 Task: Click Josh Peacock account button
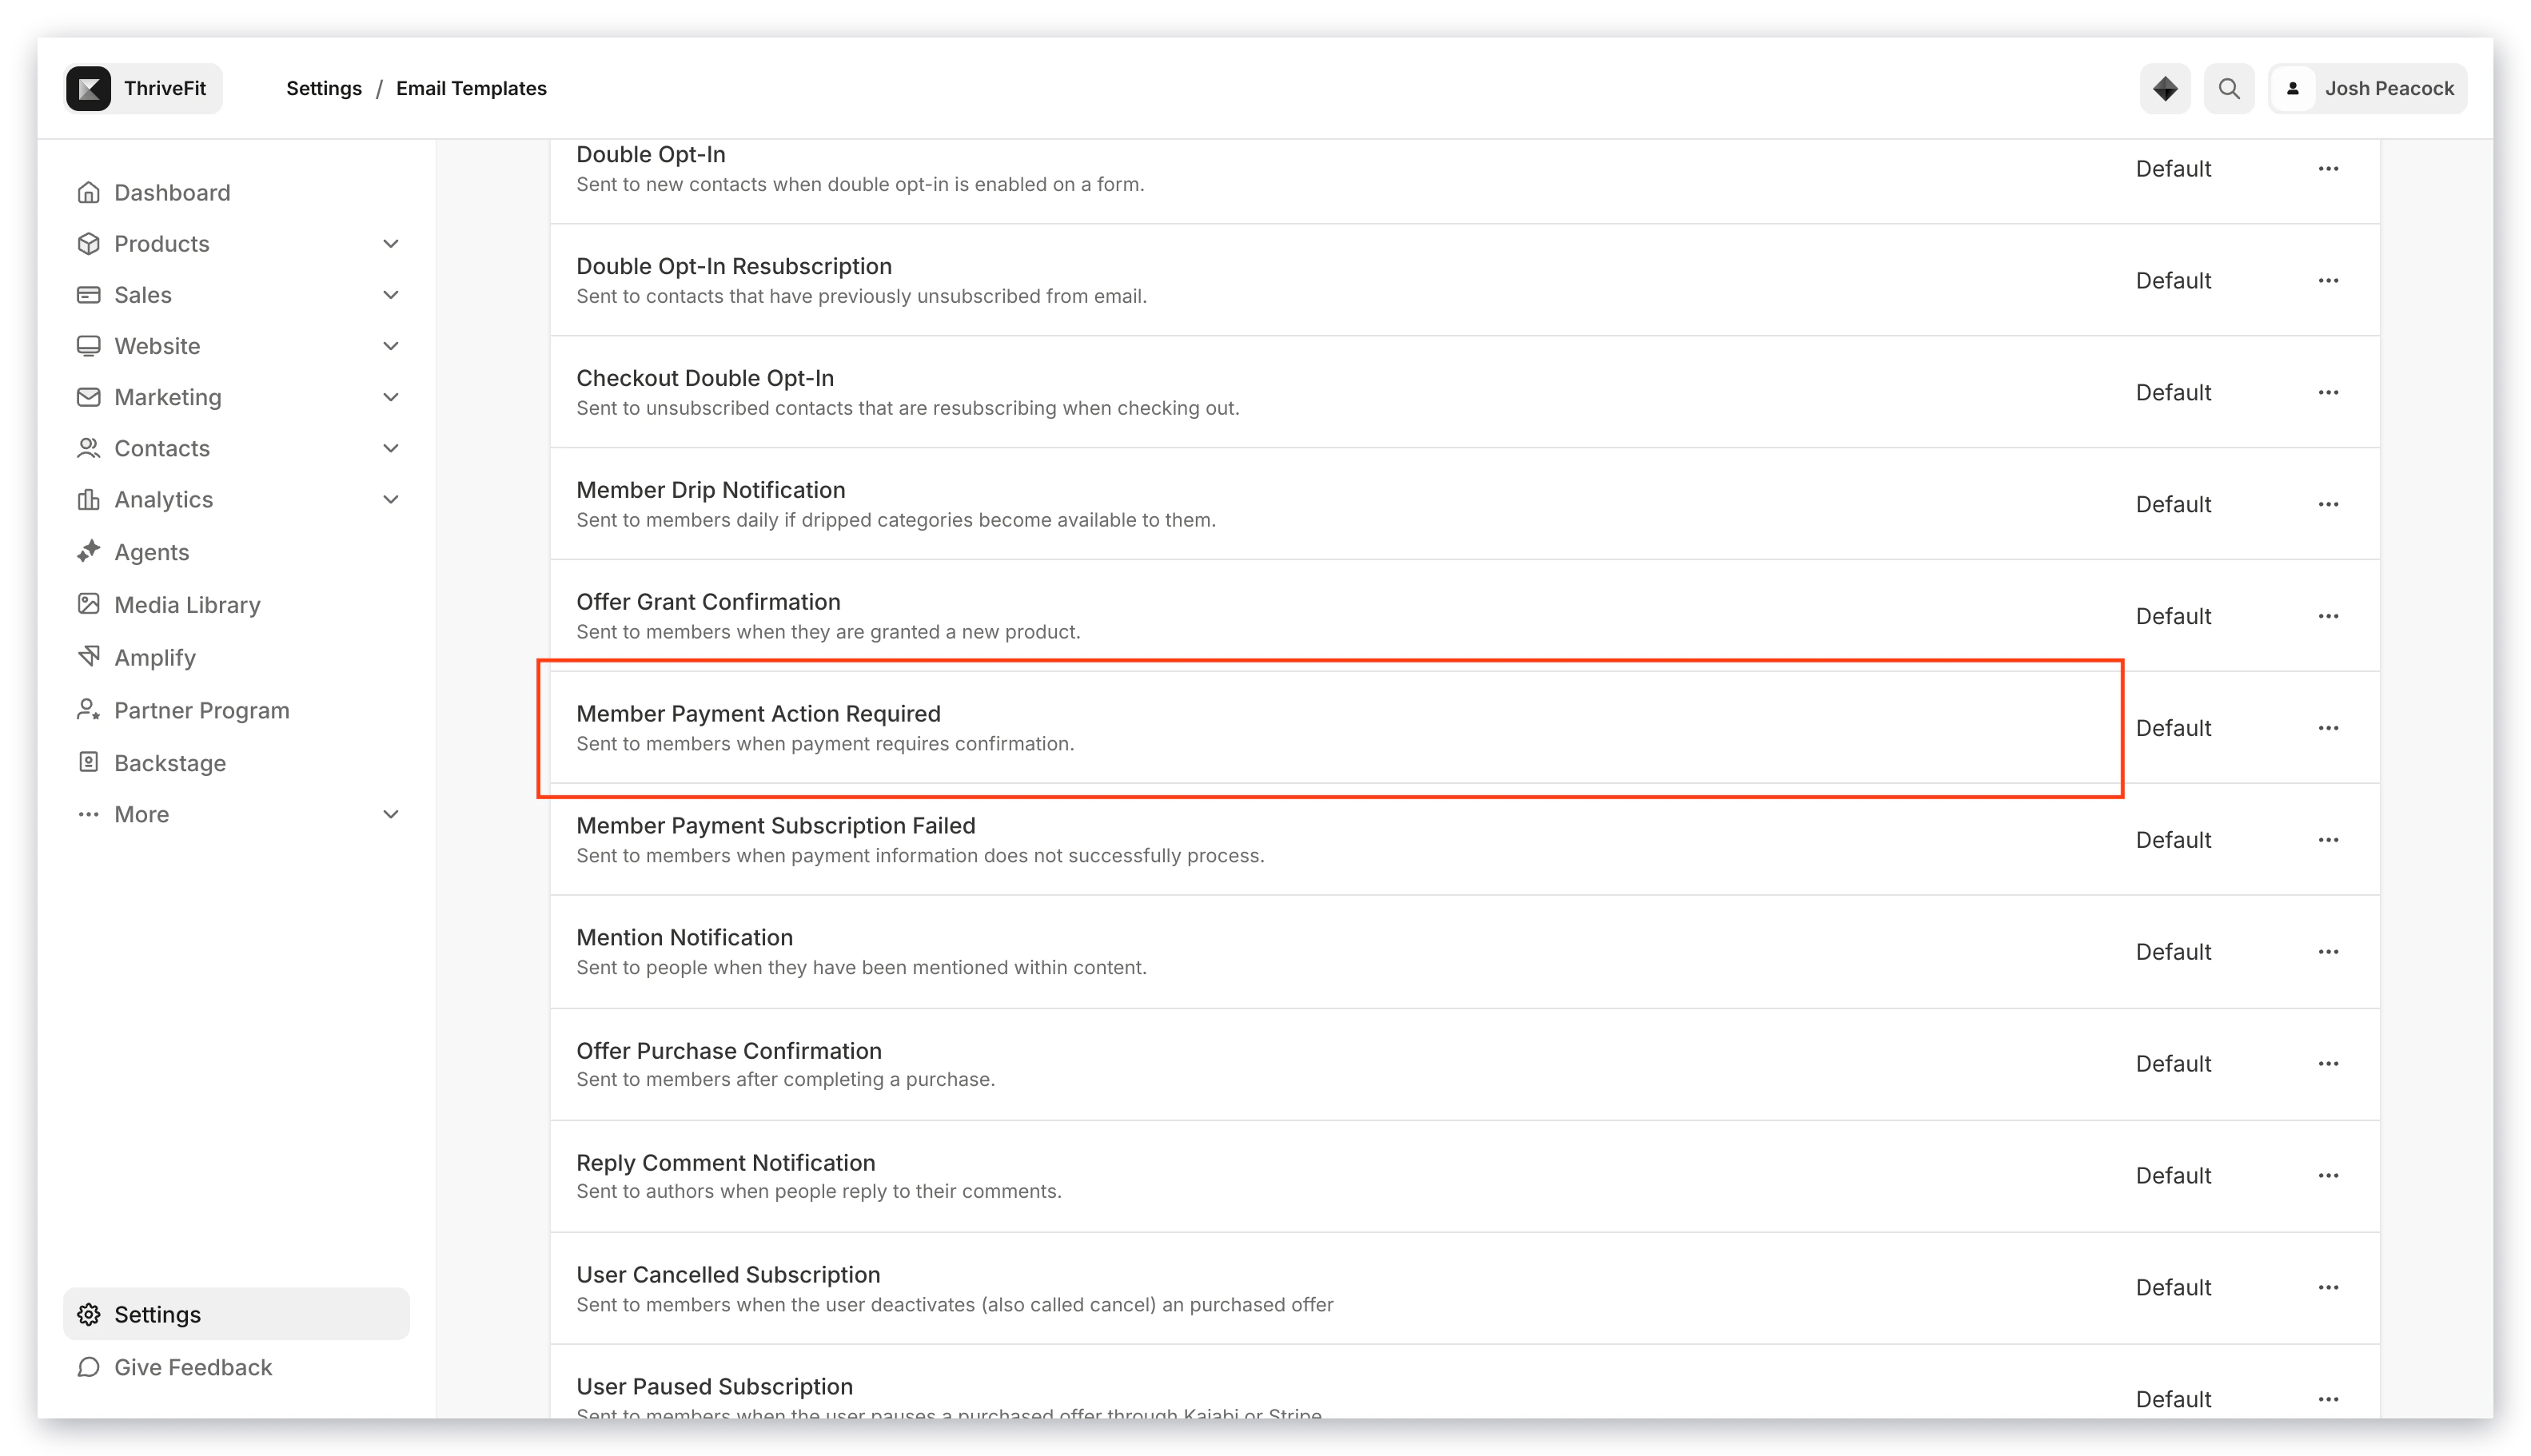tap(2367, 88)
